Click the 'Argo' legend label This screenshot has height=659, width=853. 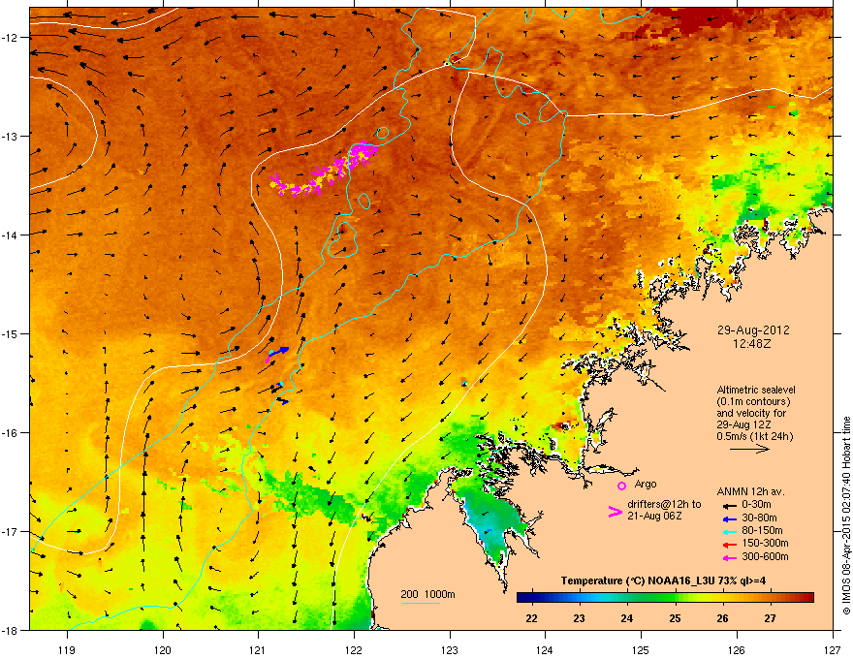[646, 484]
